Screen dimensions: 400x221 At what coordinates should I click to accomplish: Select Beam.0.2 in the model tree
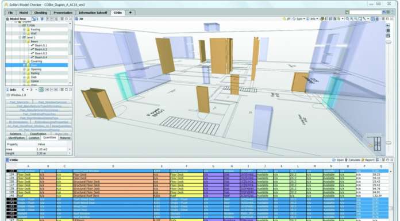pyautogui.click(x=41, y=49)
